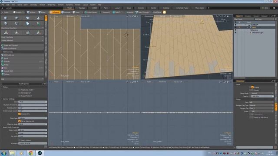
Task: Choose the flat Plane primitive icon
Action: click(28, 18)
